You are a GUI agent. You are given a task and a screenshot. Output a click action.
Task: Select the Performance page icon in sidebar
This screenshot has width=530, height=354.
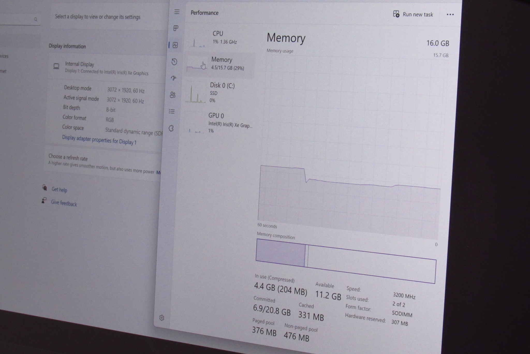coord(175,45)
